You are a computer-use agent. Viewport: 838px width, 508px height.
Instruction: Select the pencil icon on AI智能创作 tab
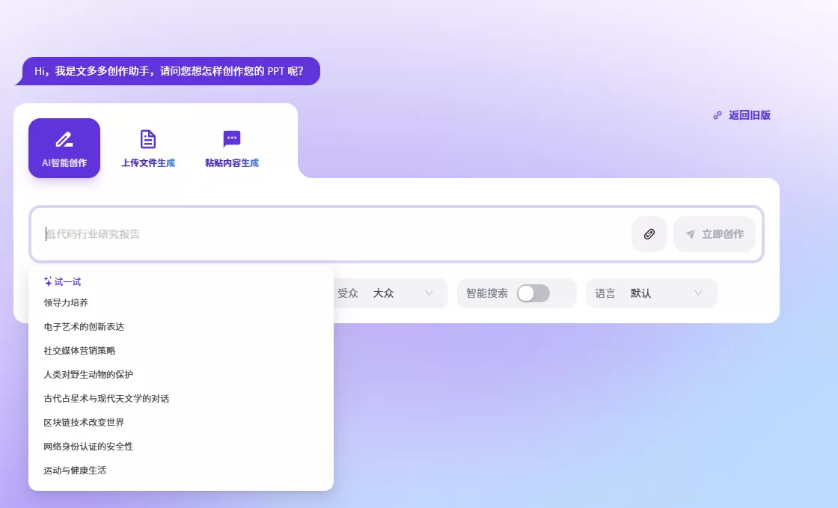pos(64,138)
